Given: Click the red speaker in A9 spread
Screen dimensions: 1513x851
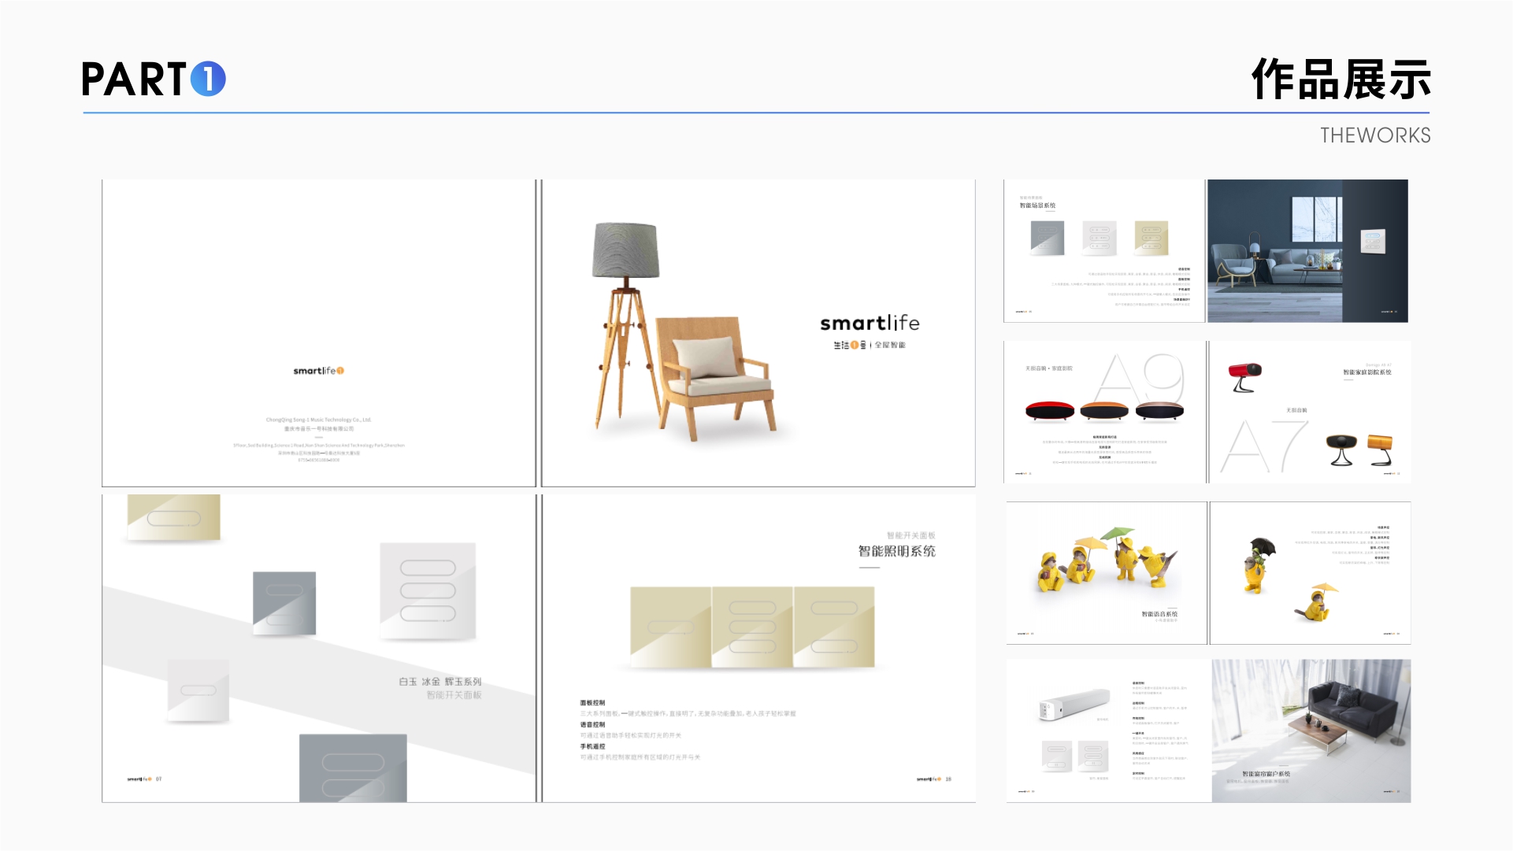Looking at the screenshot, I should [1049, 410].
